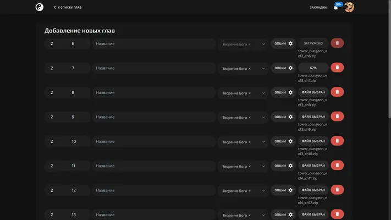Expand translator dropdown for chapter 11
The height and width of the screenshot is (220, 391).
click(263, 166)
